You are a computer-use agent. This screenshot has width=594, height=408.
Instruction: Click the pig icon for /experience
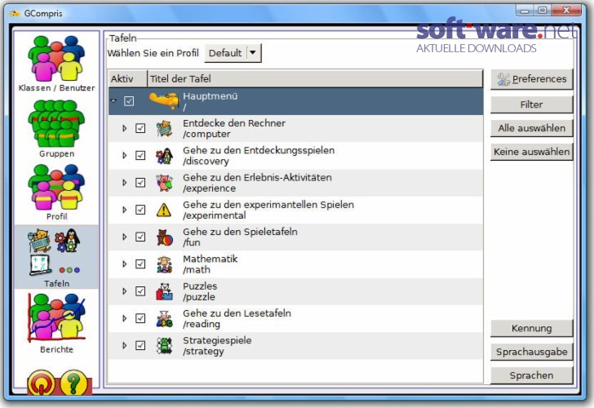coord(165,183)
